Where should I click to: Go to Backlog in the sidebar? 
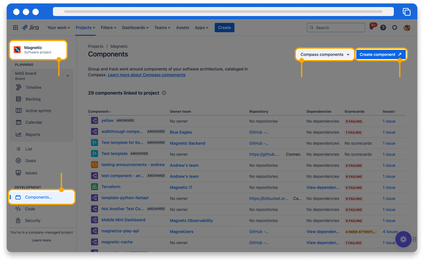pos(33,99)
